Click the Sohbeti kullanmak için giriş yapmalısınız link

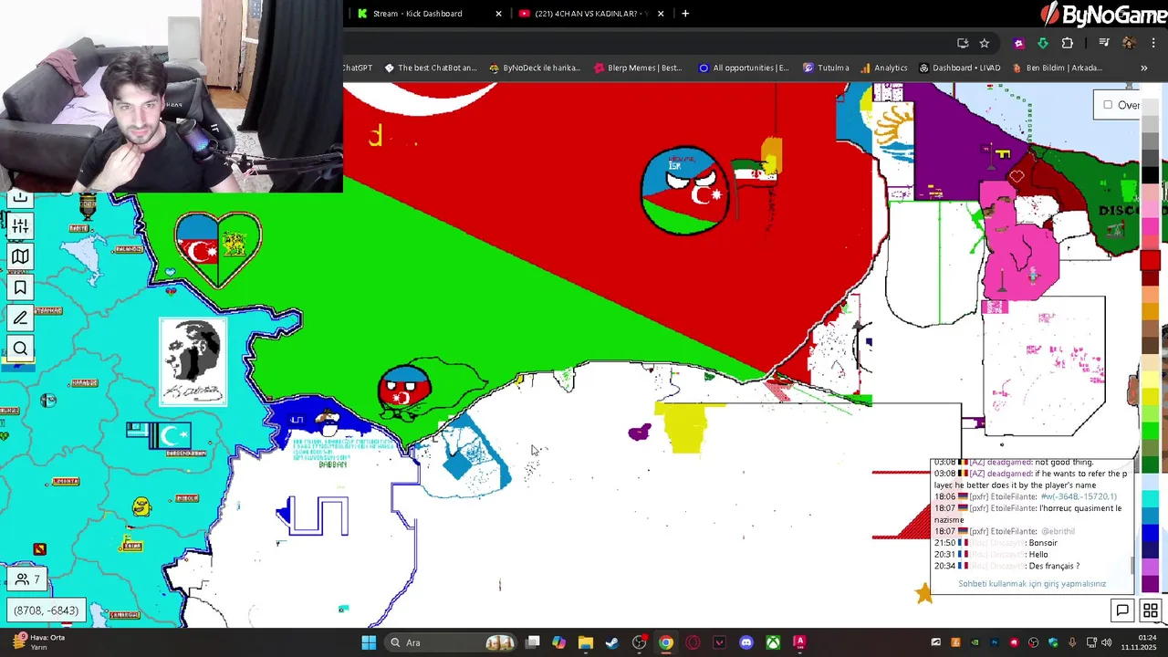tap(1032, 584)
